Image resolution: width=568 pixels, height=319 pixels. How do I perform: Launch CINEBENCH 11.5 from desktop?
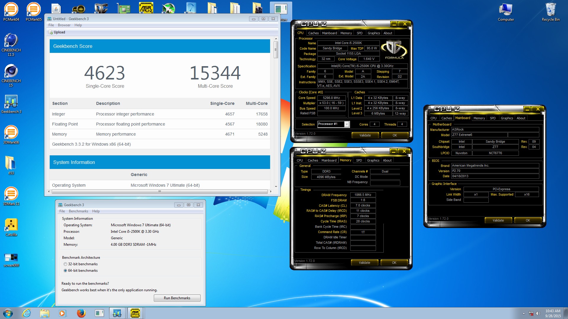point(11,44)
